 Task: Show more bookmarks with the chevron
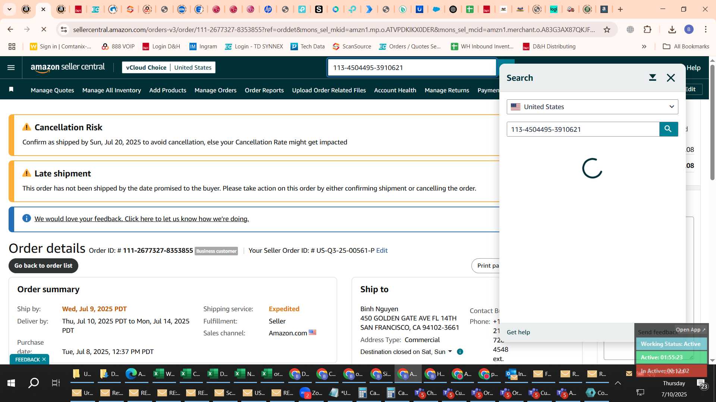coord(644,47)
